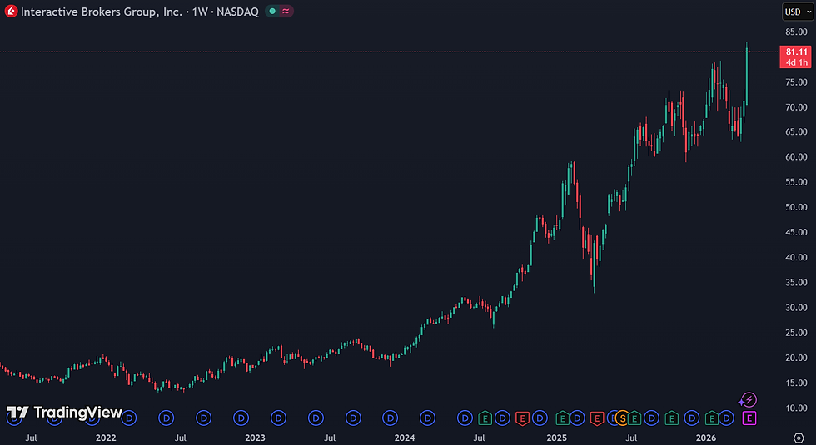Click dividend D marker just before 2023 label
The height and width of the screenshot is (445, 816).
point(241,418)
